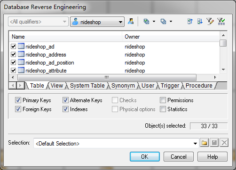
Task: Uncheck the nideshop_ad_position table checkbox
Action: point(14,63)
